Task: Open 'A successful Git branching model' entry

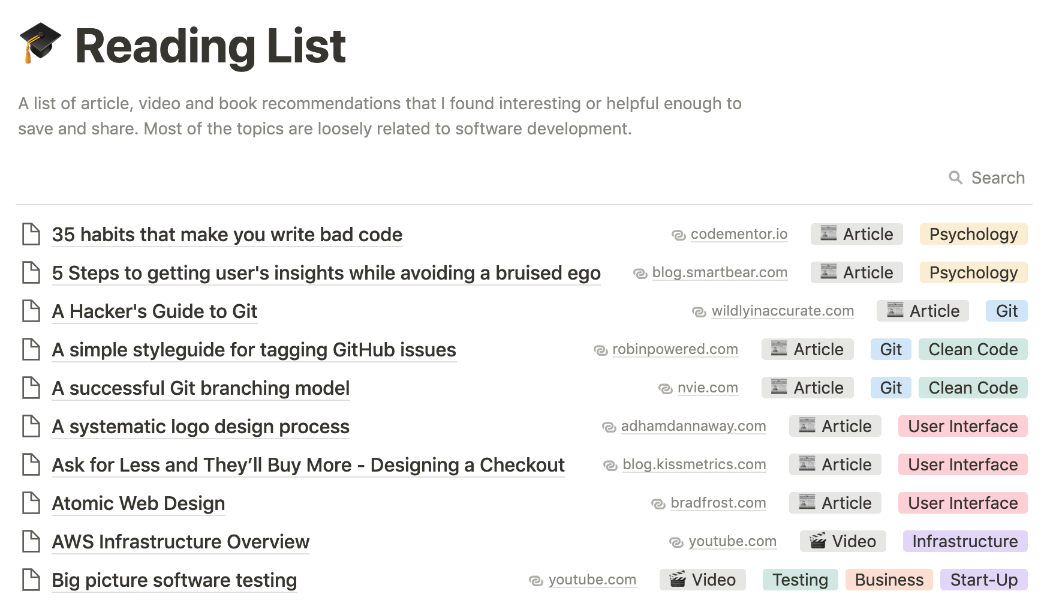Action: [x=201, y=388]
